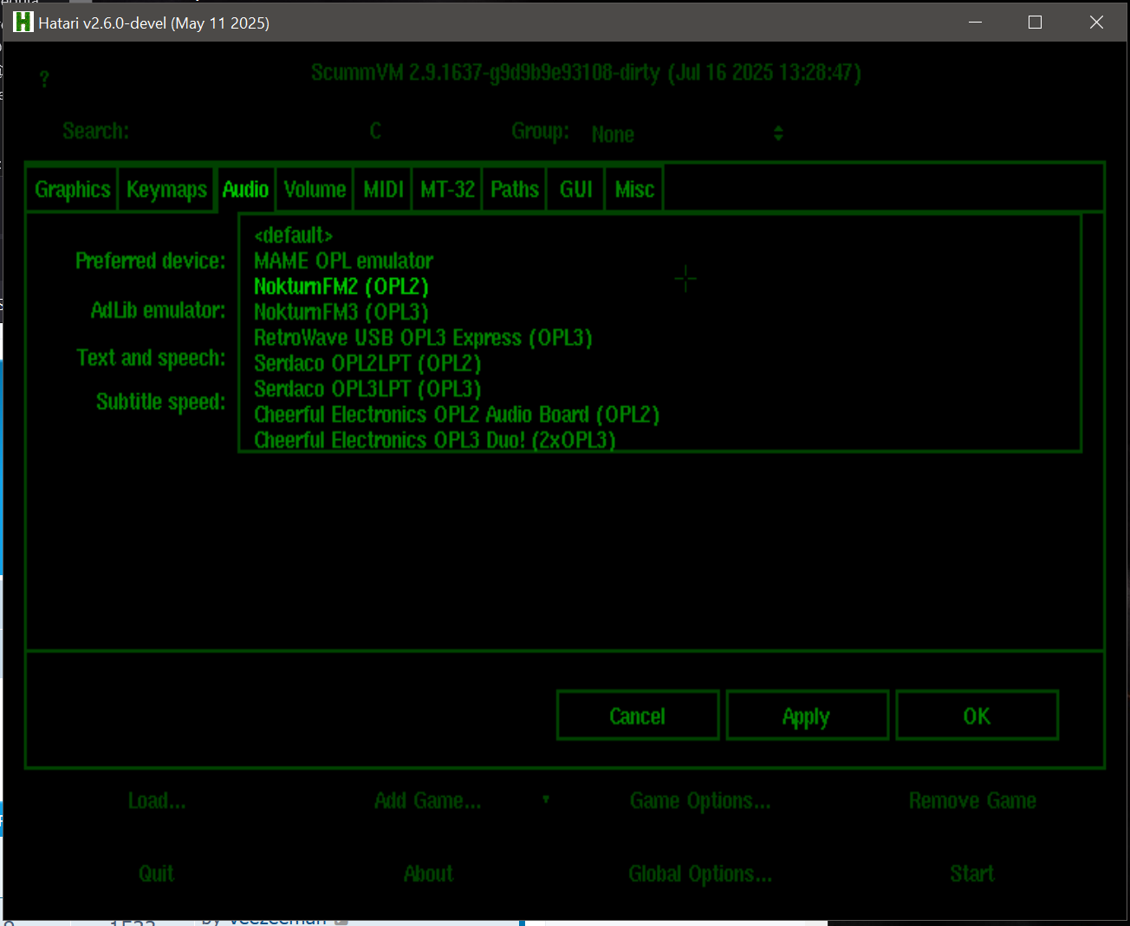The height and width of the screenshot is (926, 1130).
Task: Open the Keymaps tab
Action: coord(166,189)
